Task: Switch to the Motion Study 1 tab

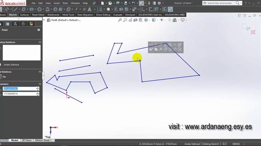Action: tap(43, 140)
